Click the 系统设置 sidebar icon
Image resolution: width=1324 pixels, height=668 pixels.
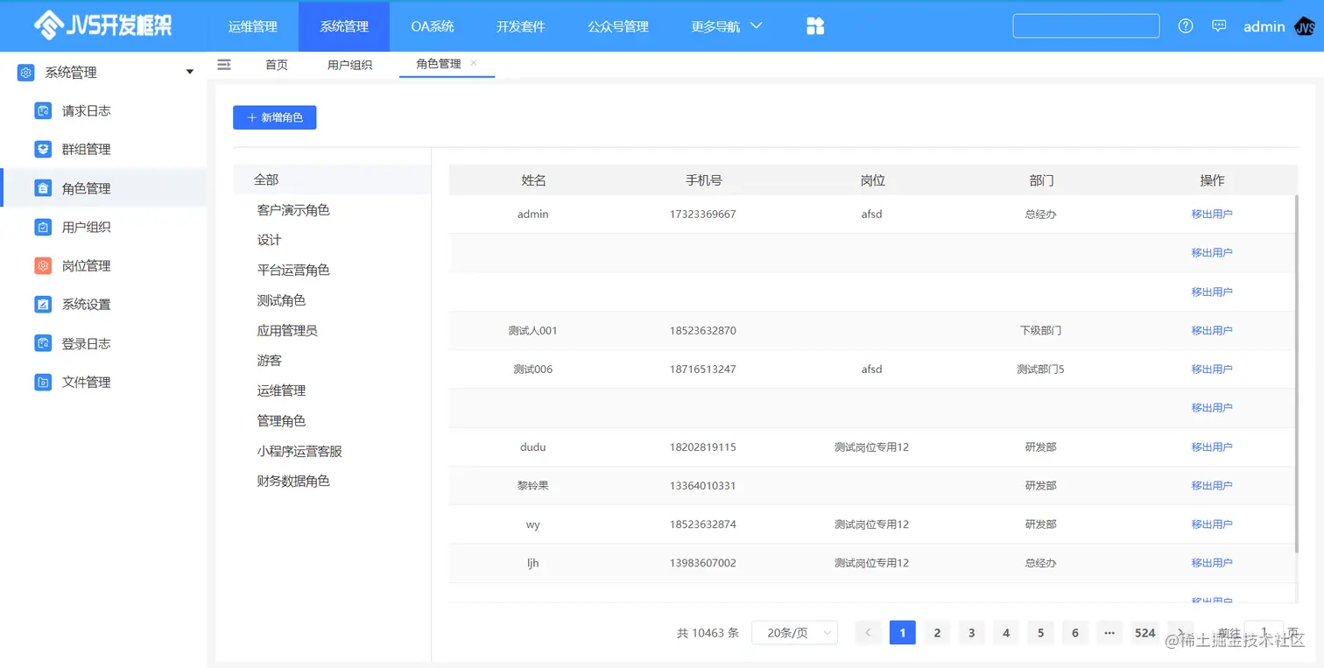point(43,305)
